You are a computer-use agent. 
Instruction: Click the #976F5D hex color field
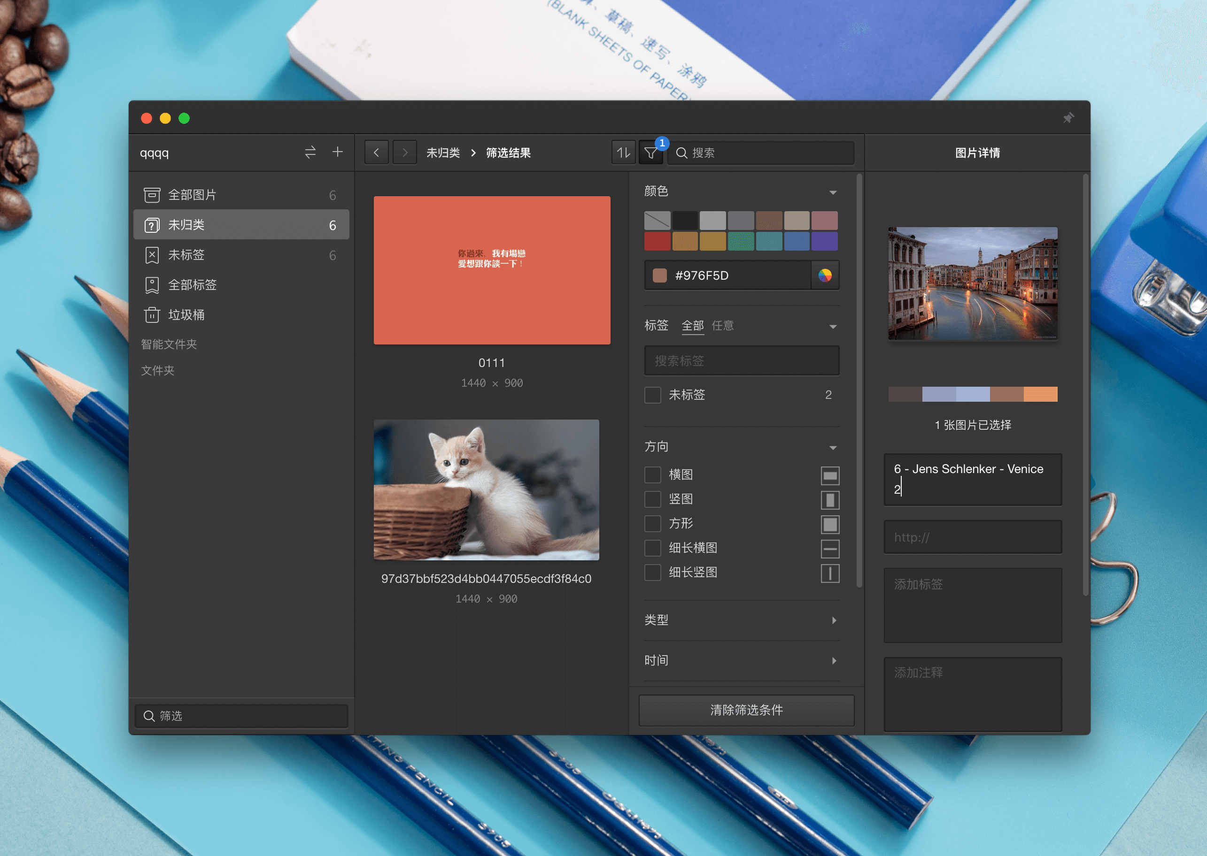pos(727,275)
